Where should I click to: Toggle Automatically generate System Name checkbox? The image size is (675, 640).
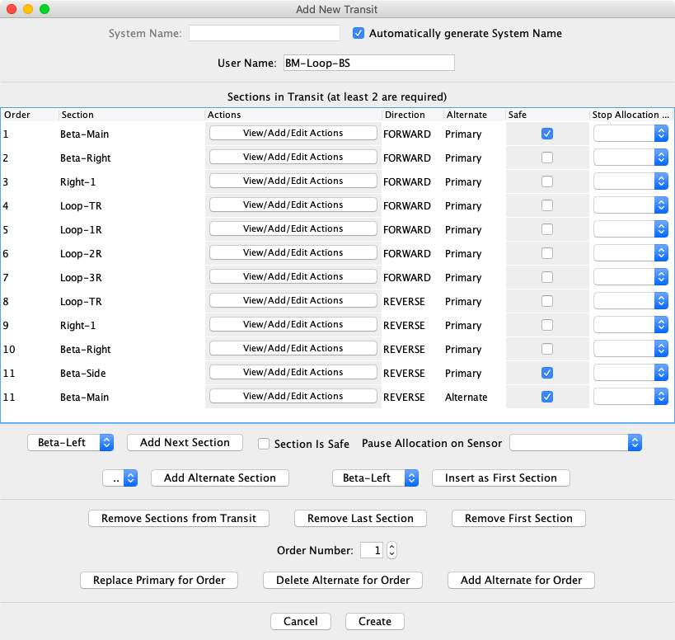coord(359,34)
